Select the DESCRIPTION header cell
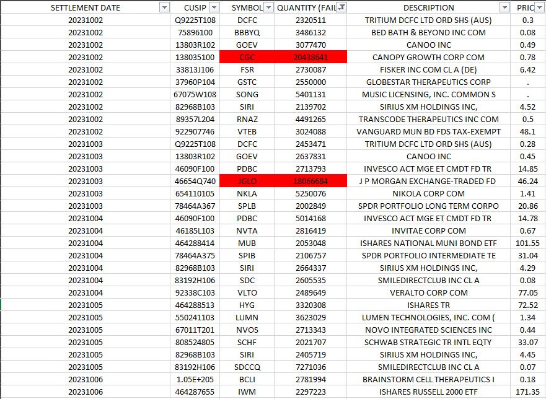The width and height of the screenshot is (546, 399). 429,7
